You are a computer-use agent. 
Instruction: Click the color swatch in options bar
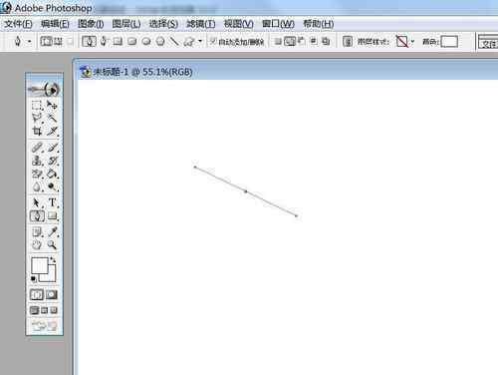(x=449, y=42)
